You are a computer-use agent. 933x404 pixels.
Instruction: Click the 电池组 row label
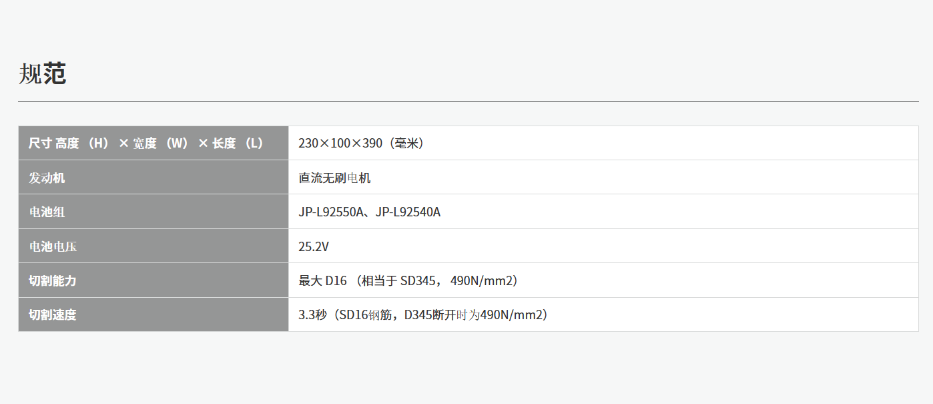[153, 212]
